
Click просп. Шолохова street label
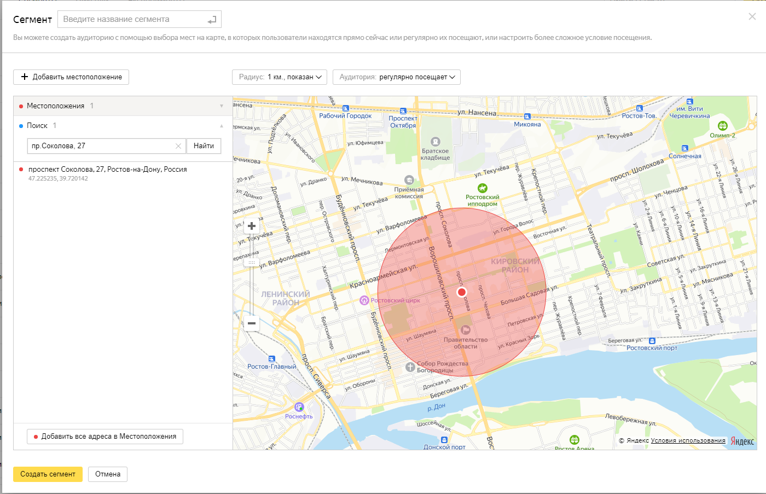[x=637, y=171]
